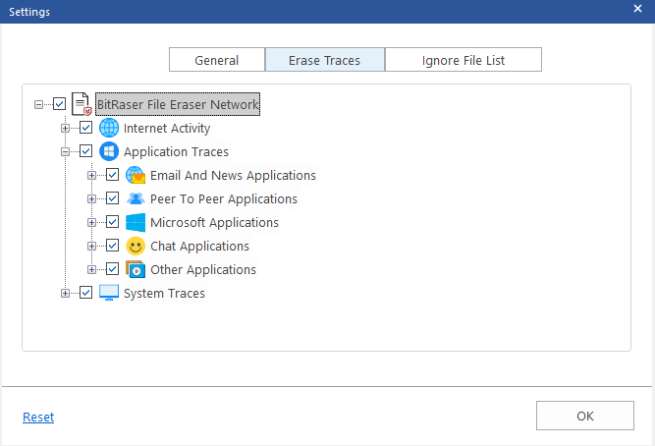
Task: Click the Chat Applications smiley icon
Action: (x=136, y=246)
